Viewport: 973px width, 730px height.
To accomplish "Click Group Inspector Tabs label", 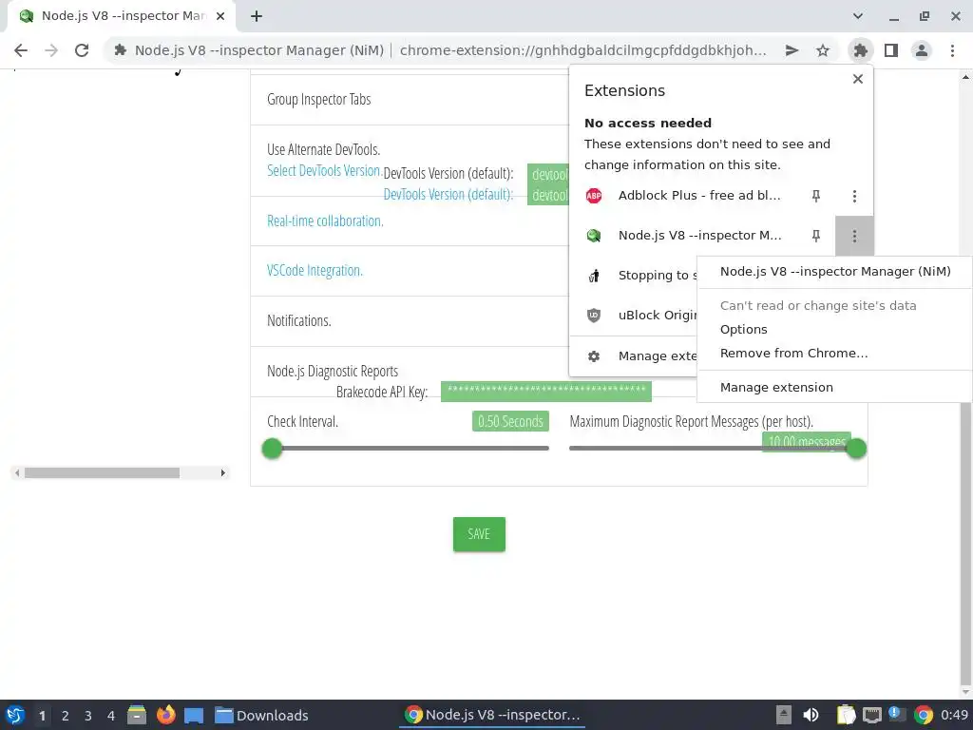I will click(x=319, y=99).
